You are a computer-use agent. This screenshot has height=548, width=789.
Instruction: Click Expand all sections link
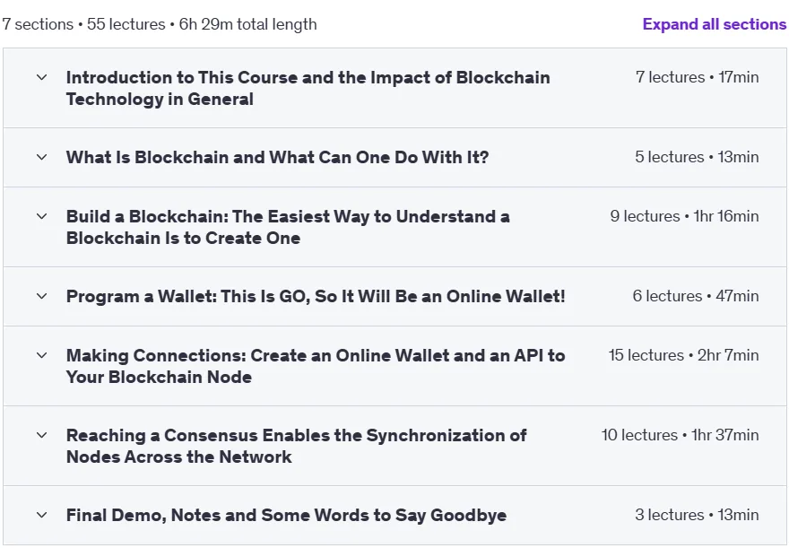(x=715, y=24)
